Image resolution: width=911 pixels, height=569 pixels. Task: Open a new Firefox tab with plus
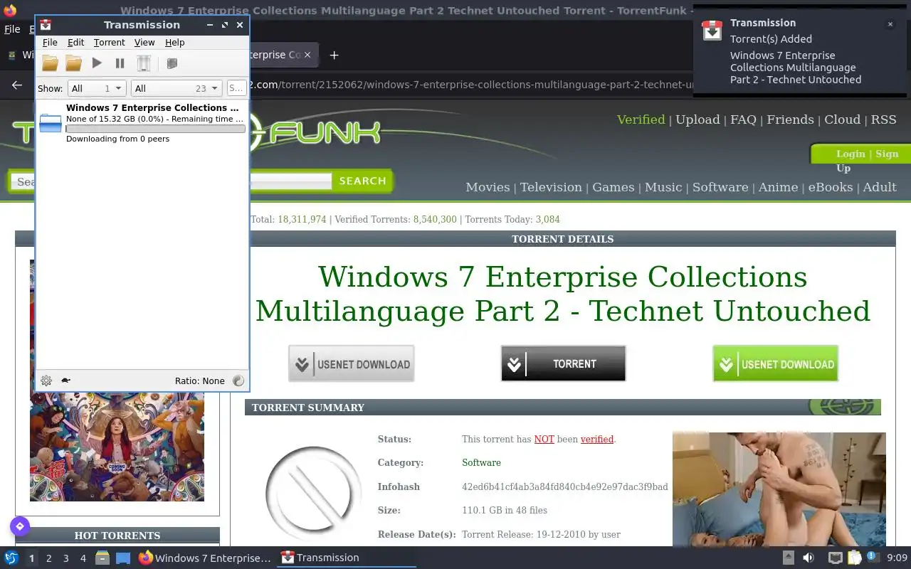334,55
